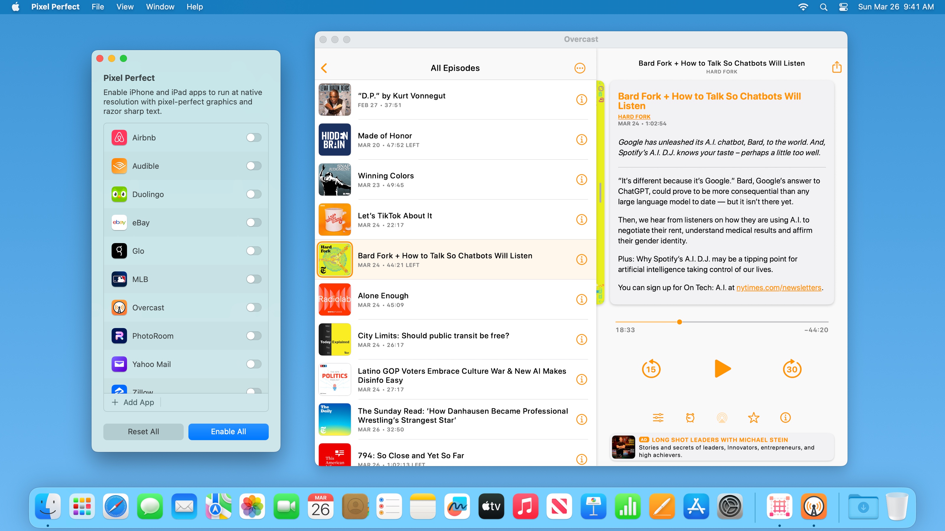
Task: Enable the Airbnb toggle
Action: point(253,137)
